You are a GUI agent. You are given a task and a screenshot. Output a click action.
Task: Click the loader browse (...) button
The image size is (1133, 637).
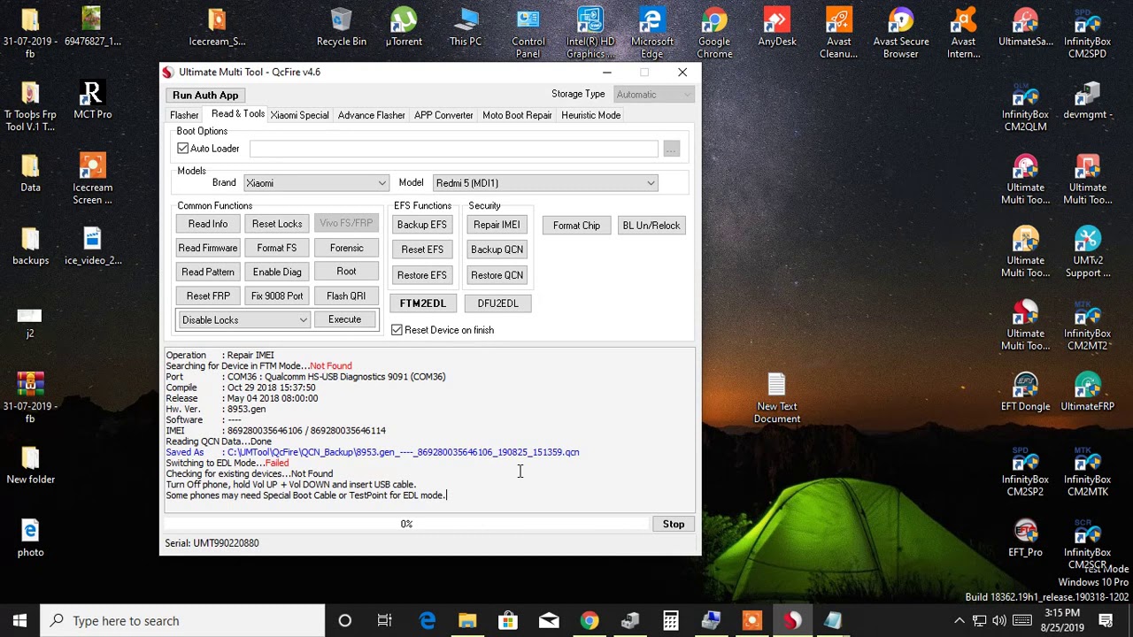click(x=671, y=150)
